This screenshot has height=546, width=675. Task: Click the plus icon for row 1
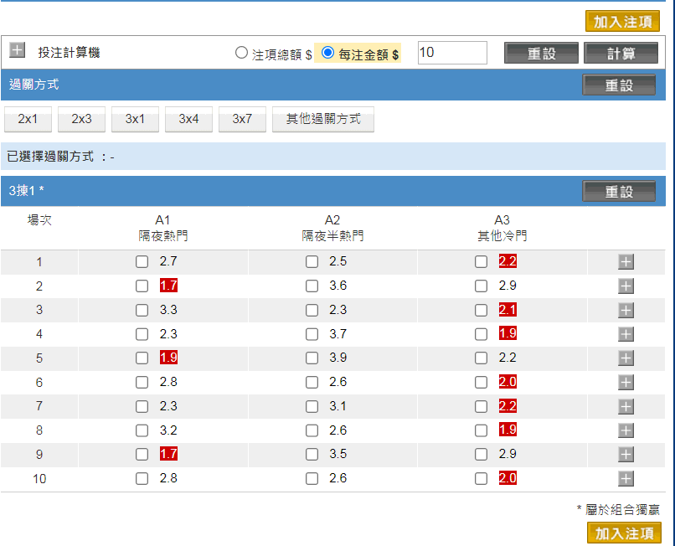(626, 262)
